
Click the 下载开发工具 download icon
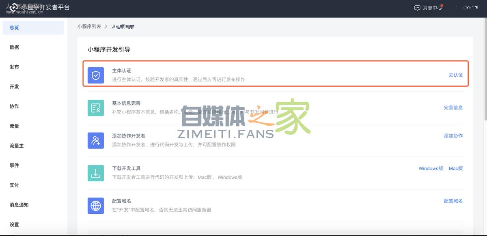[95, 173]
